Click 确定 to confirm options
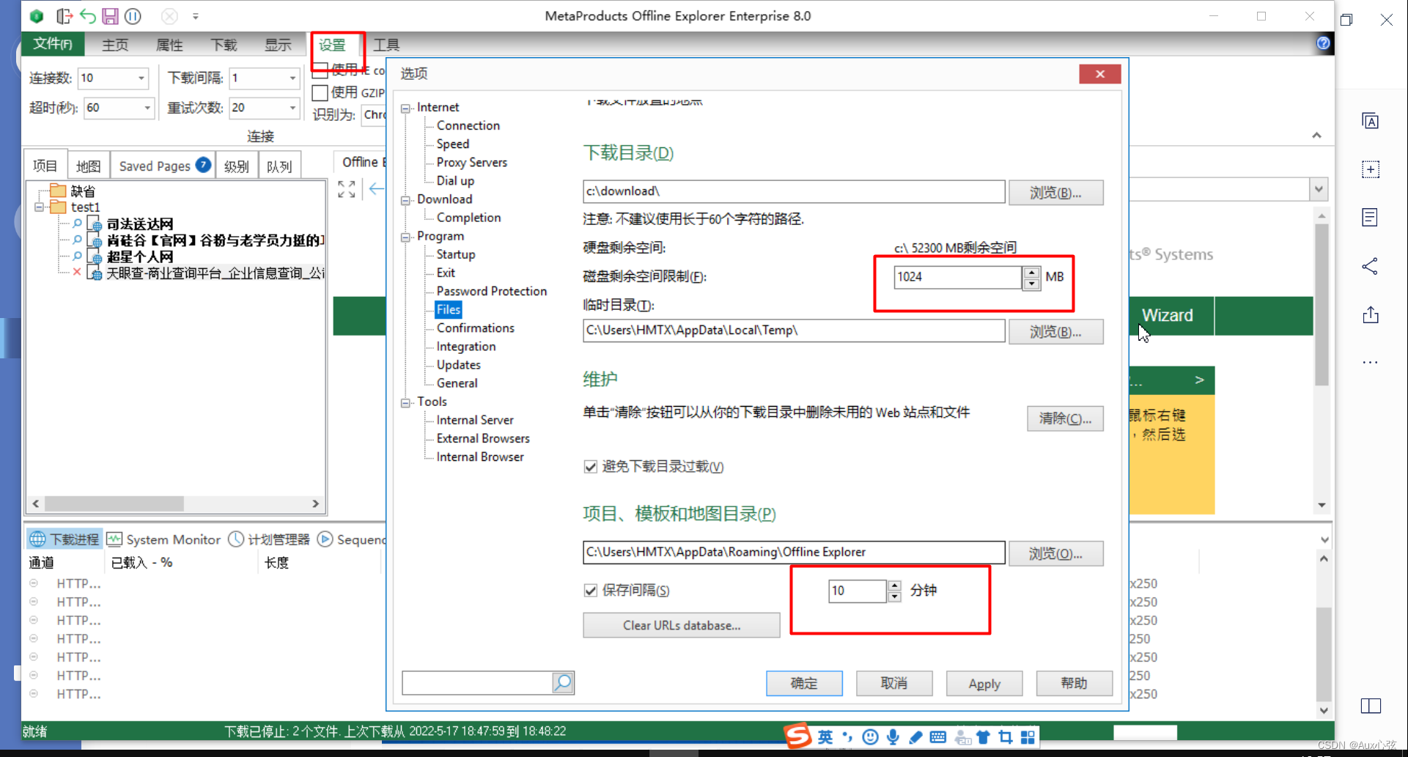 click(804, 683)
